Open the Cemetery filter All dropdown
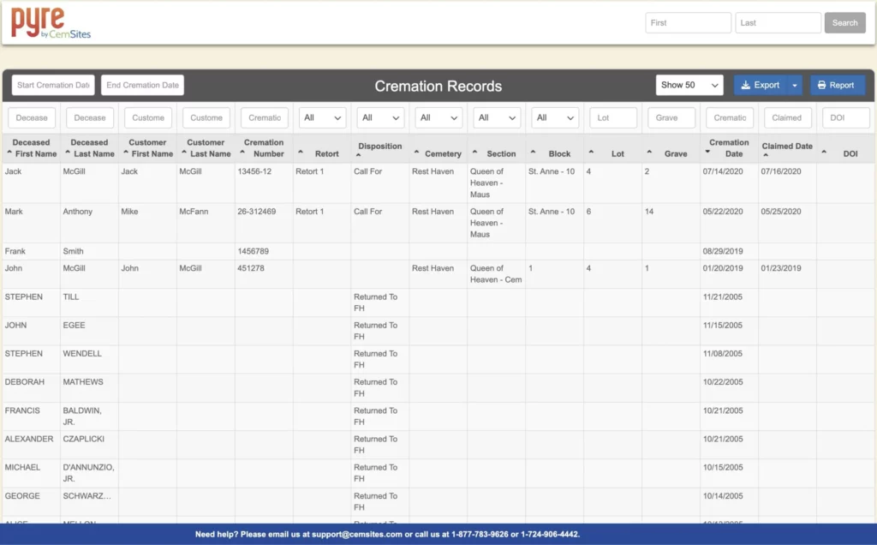The height and width of the screenshot is (545, 877). coord(439,118)
